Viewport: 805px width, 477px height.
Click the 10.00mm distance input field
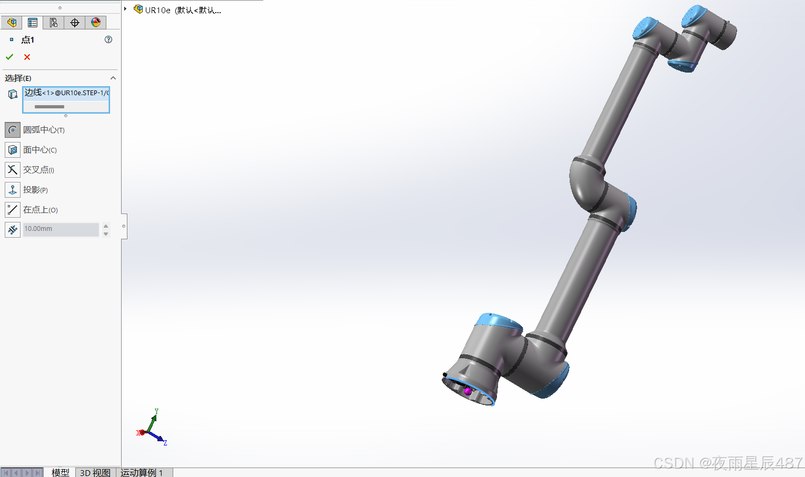point(61,229)
